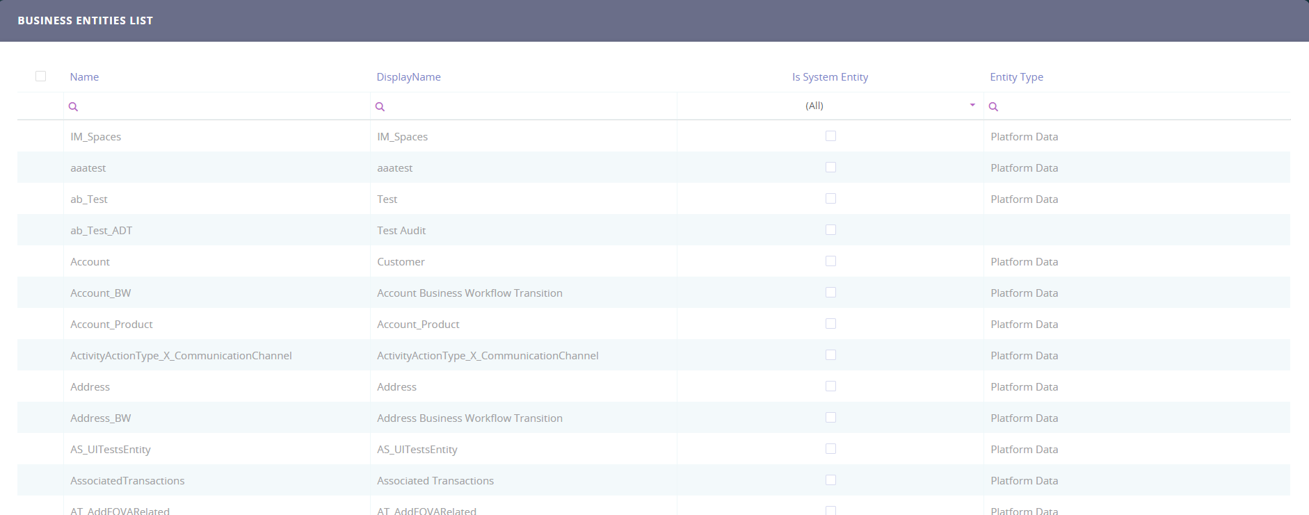Check Is System Entity box for IM_Spaces
This screenshot has height=515, width=1309.
pyautogui.click(x=830, y=136)
